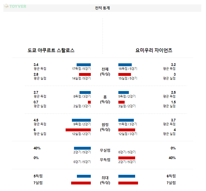Click the 최대 (득/실) category label
Screen dimensions: 206x191
point(105,180)
